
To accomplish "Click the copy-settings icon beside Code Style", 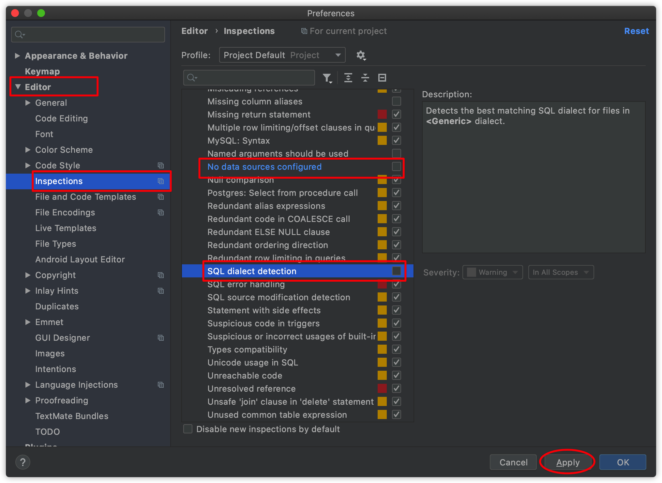I will 161,165.
